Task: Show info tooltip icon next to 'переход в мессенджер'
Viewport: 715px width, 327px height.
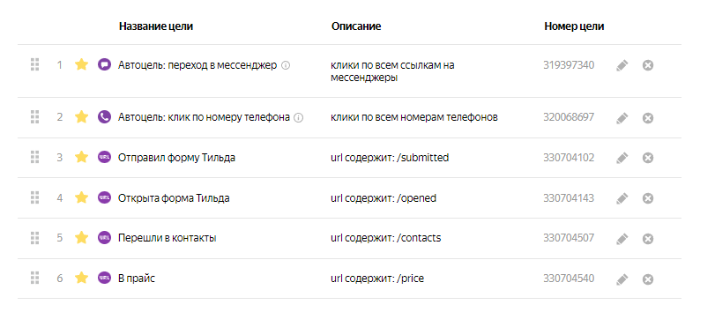Action: (286, 65)
